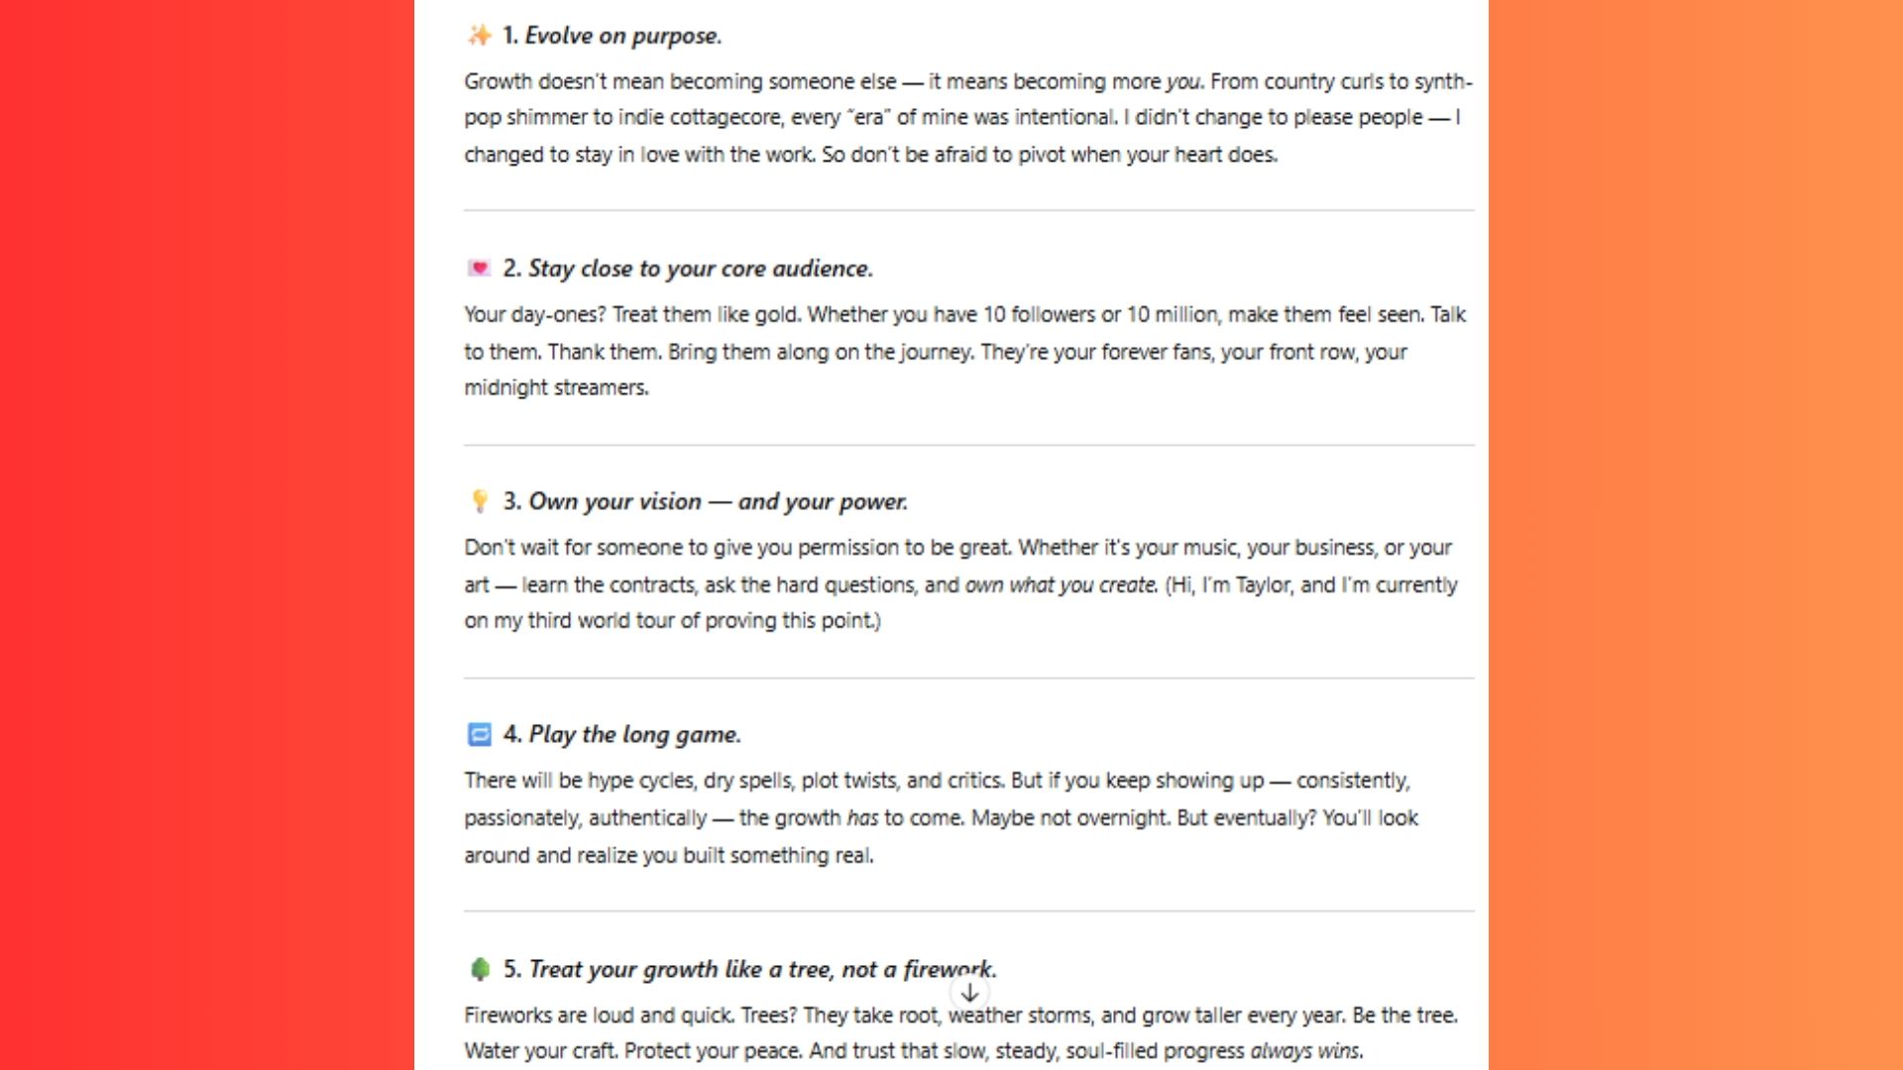Select the heading "2. Stay close to your core audience."
Viewport: 1903px width, 1070px height.
coord(688,268)
